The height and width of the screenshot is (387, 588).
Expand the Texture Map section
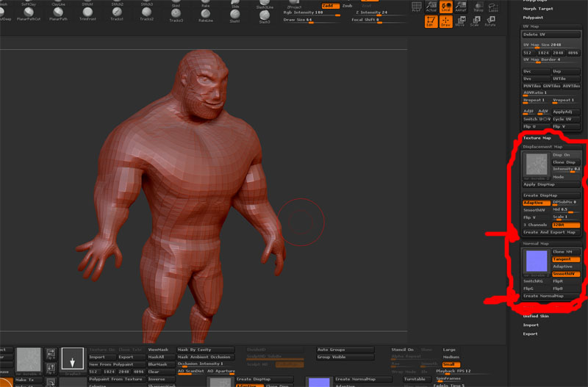[537, 137]
